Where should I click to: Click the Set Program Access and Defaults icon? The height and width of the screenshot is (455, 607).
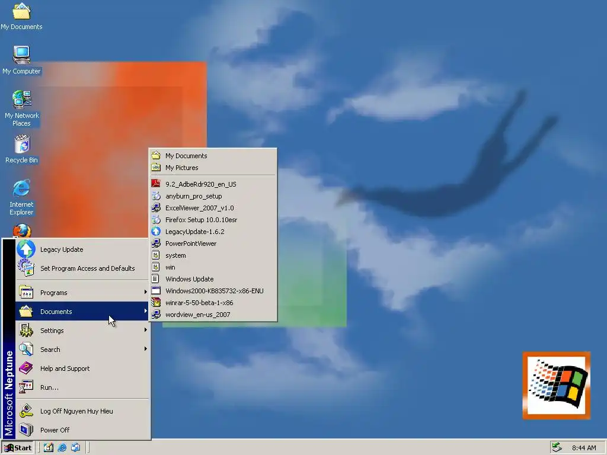point(26,268)
